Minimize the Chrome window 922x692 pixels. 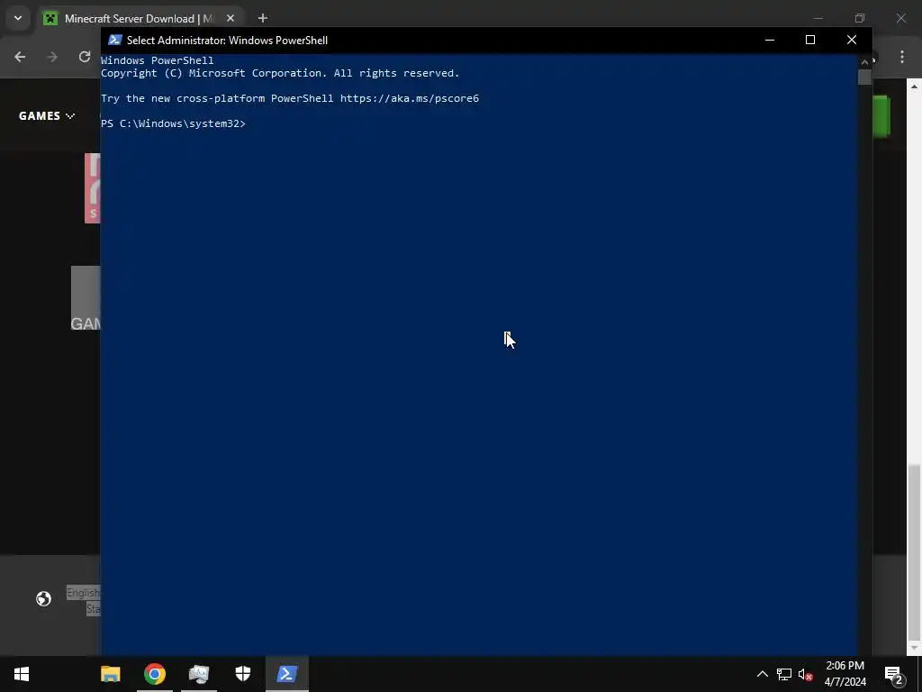(x=818, y=18)
